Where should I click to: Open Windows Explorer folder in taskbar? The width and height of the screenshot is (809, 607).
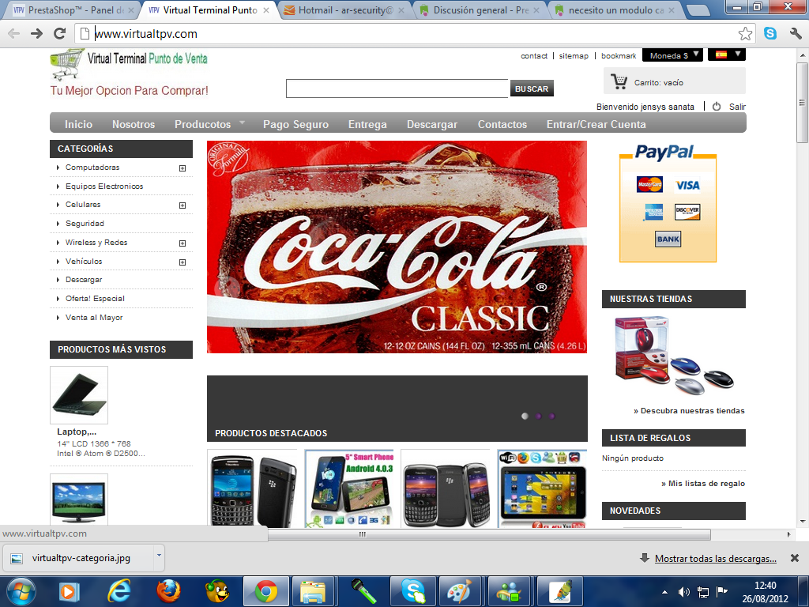[x=313, y=591]
